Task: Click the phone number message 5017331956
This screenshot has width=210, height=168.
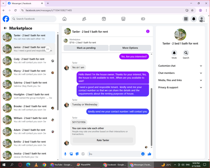Action: click(79, 122)
